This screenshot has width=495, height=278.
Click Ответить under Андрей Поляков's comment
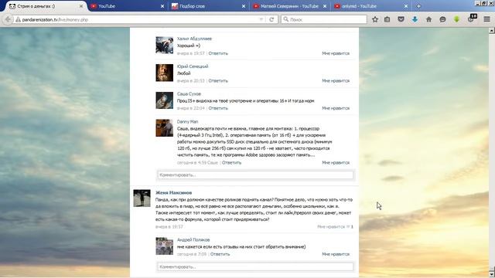(x=220, y=254)
